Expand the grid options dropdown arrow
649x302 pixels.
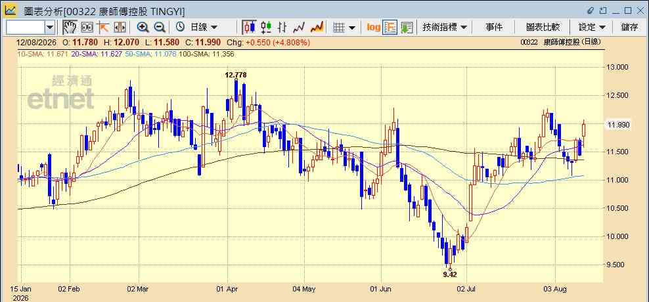coord(352,28)
